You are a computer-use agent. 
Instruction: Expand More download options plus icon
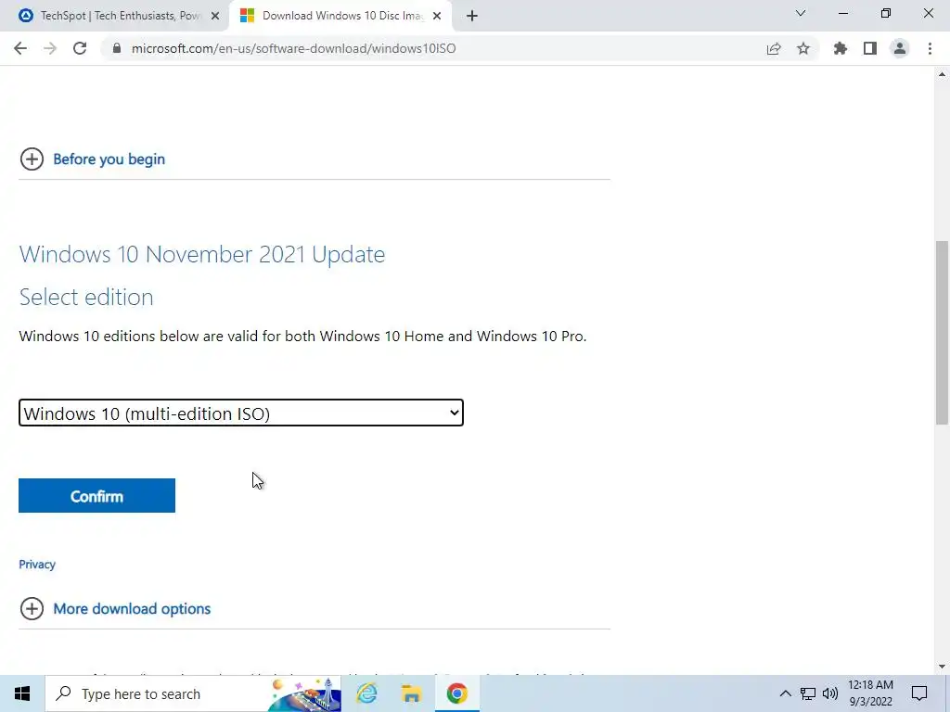[32, 609]
